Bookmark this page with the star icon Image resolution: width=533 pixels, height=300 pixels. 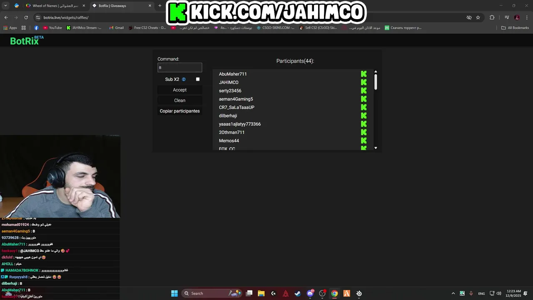(x=478, y=17)
